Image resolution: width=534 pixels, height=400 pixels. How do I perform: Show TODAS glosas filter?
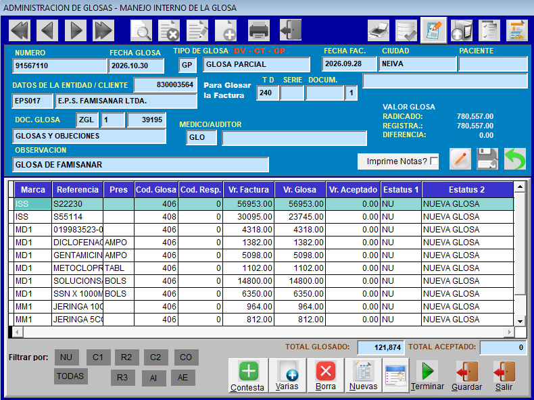(70, 376)
